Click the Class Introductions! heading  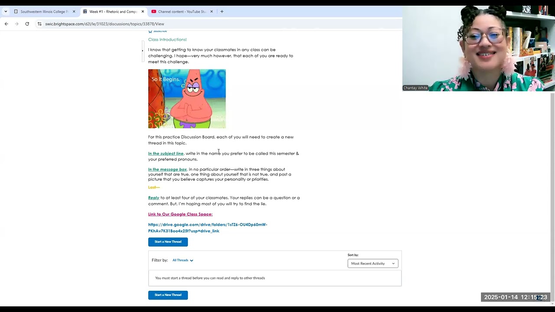tap(167, 39)
